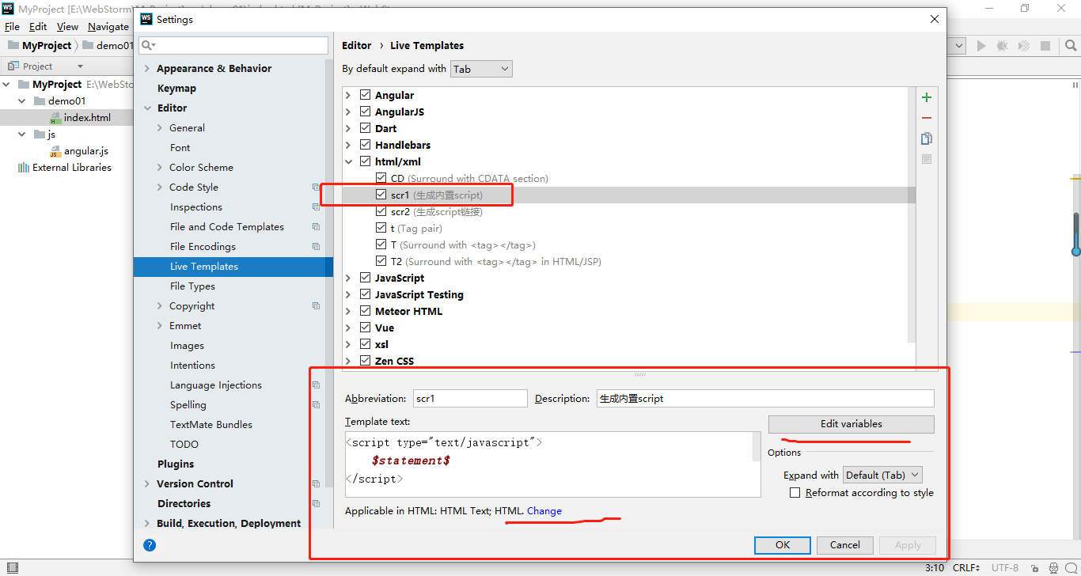The width and height of the screenshot is (1081, 576).
Task: Select File Types in the settings list
Action: pos(192,286)
